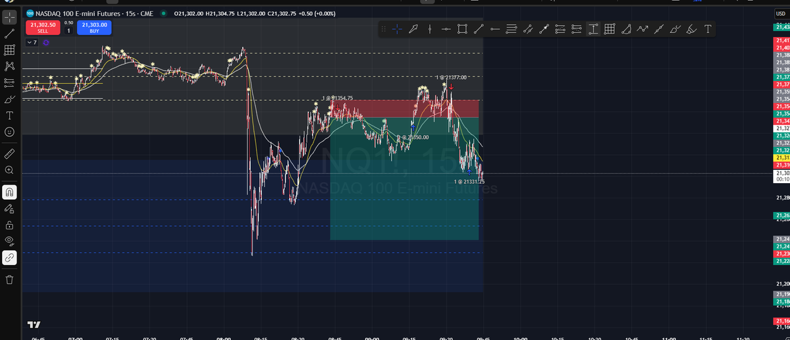This screenshot has height=340, width=790.
Task: Select the Polyline path tool in favorites toolbar
Action: coord(643,29)
